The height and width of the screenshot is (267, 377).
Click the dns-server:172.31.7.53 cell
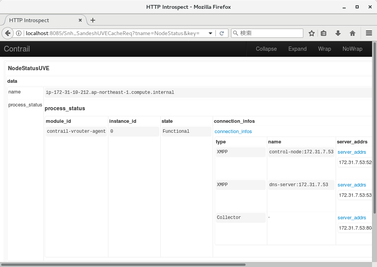(301, 185)
